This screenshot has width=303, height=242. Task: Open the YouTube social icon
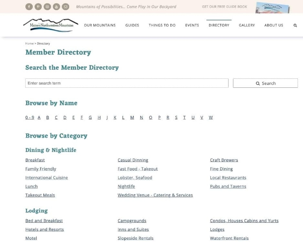[x=56, y=6]
